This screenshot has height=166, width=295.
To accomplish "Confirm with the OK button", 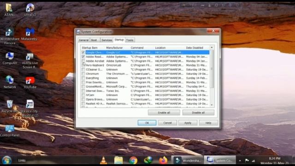I will [147, 123].
